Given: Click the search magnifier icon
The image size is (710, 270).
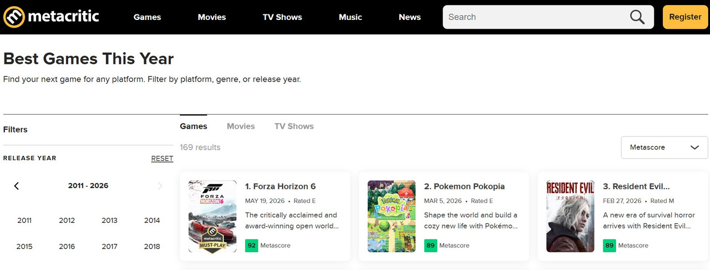Looking at the screenshot, I should 637,17.
